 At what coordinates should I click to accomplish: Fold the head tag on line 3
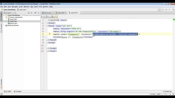click(x=47, y=26)
